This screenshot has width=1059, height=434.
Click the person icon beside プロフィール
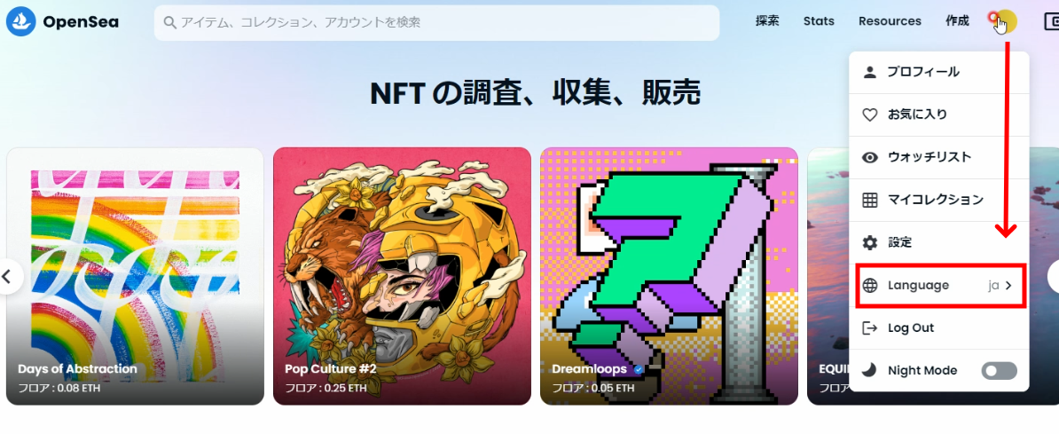click(870, 73)
